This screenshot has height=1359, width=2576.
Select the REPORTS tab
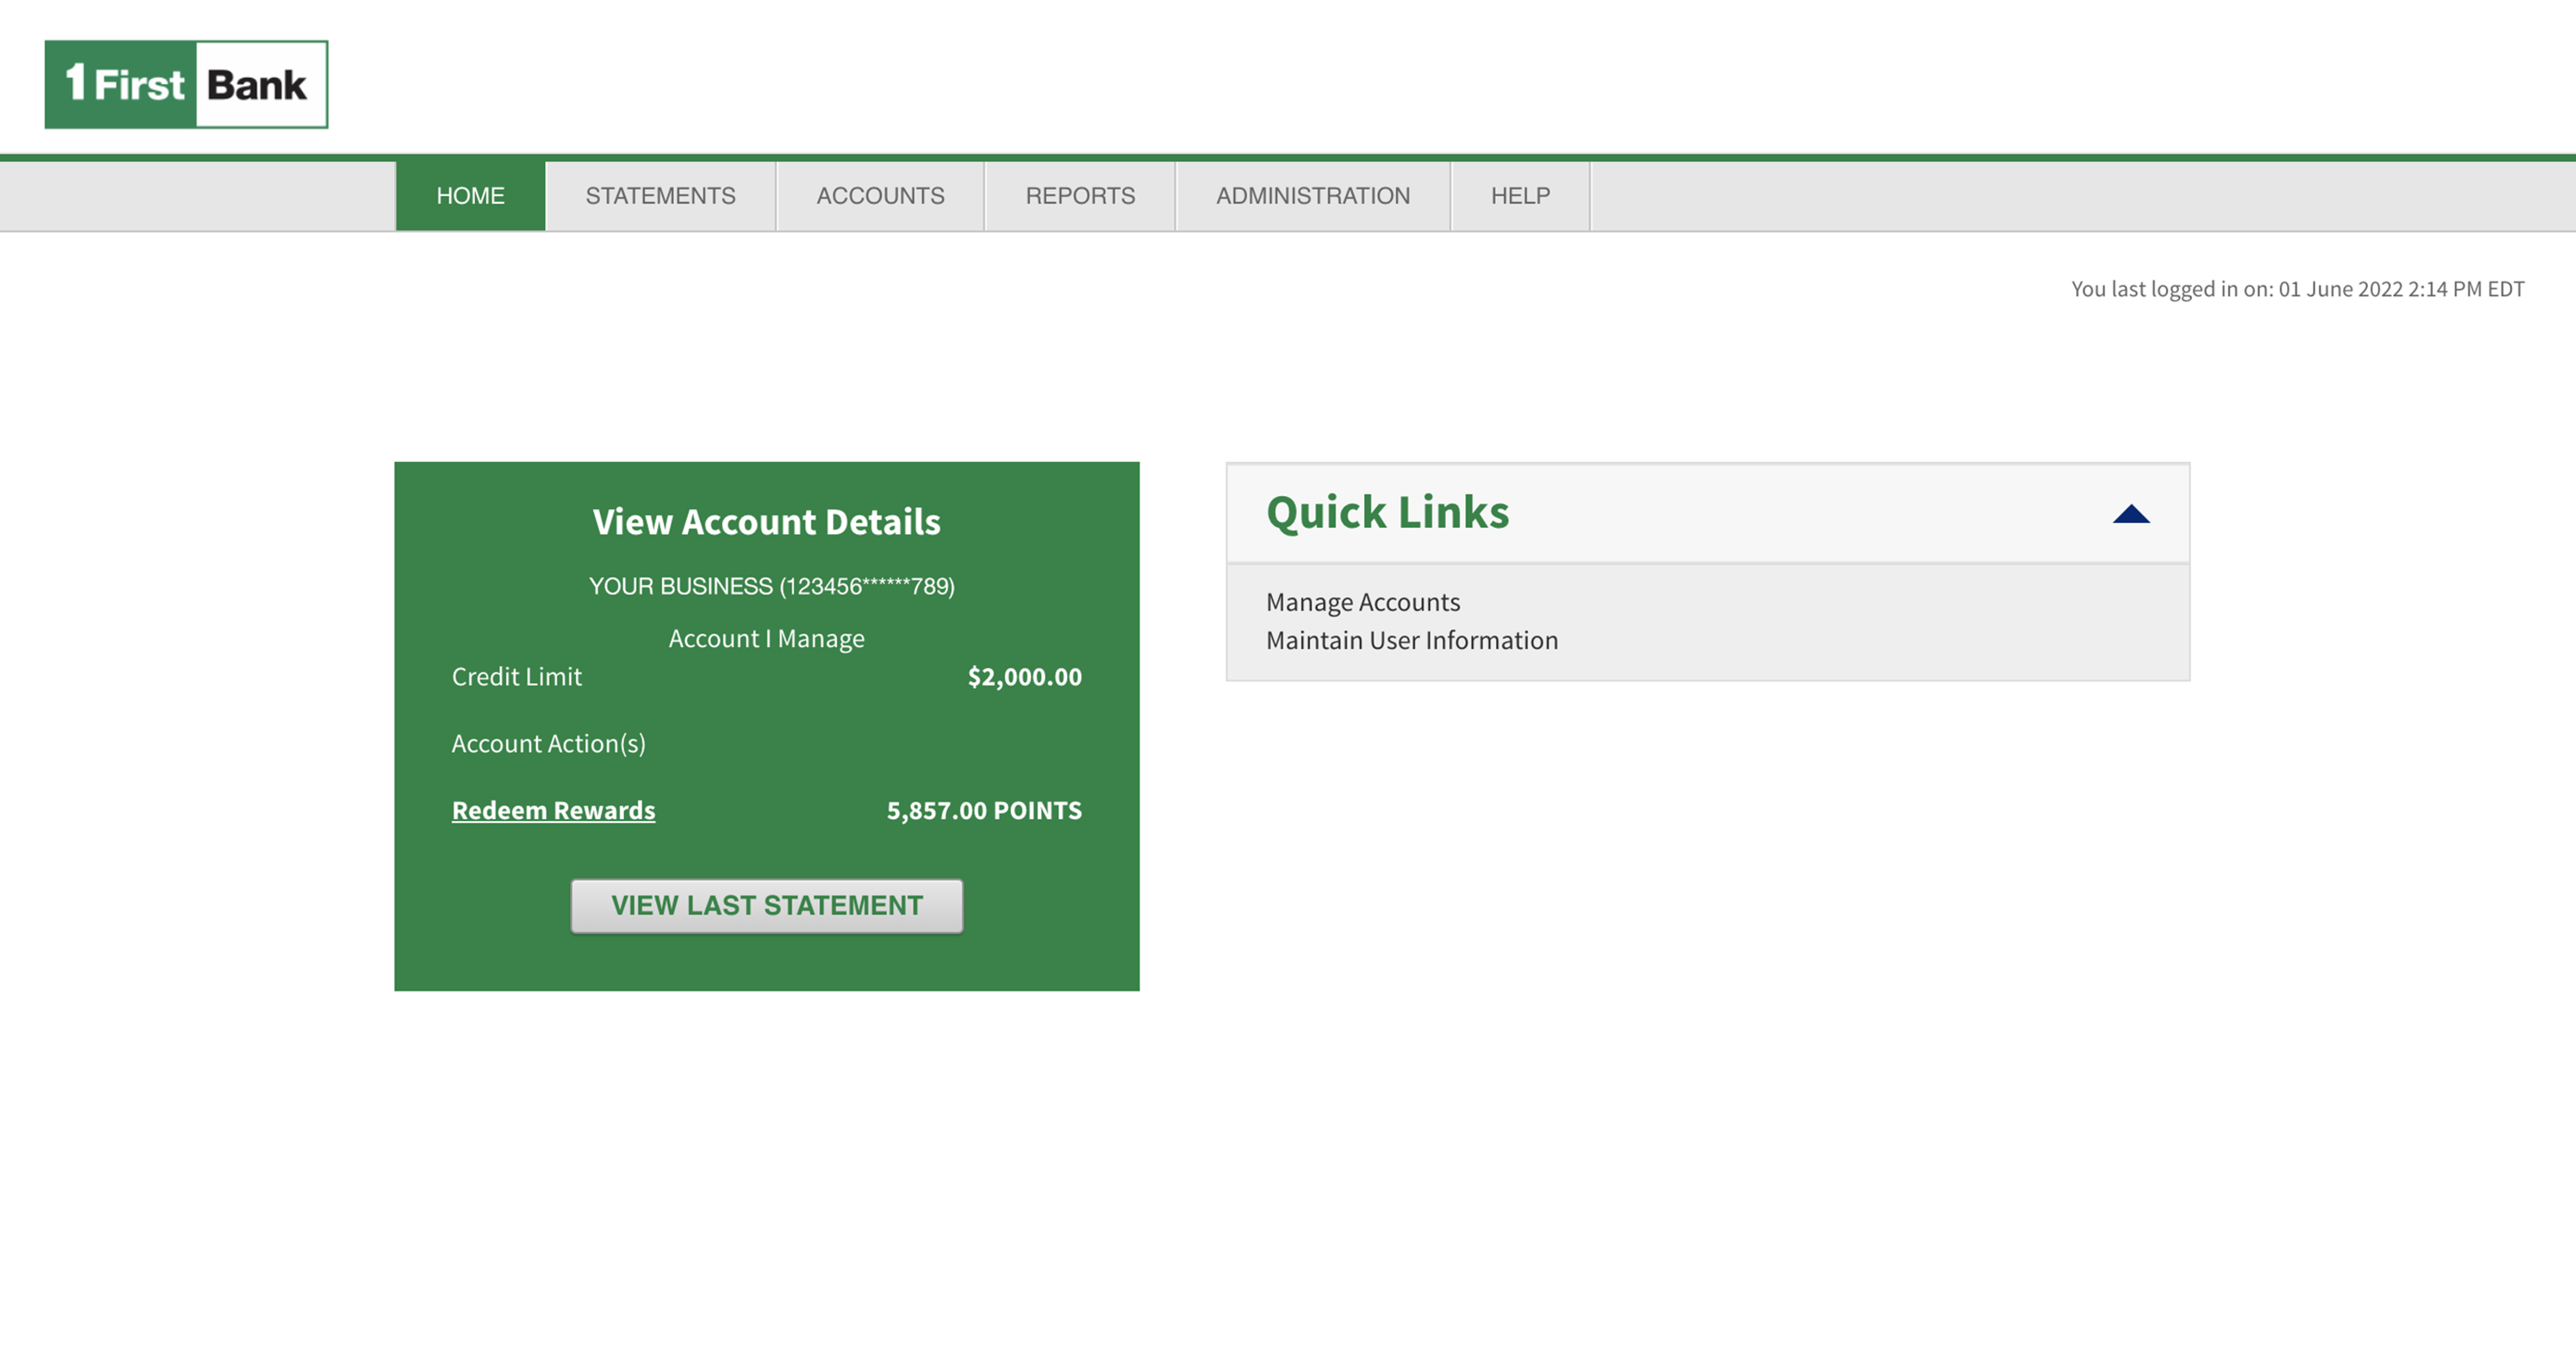click(x=1080, y=196)
